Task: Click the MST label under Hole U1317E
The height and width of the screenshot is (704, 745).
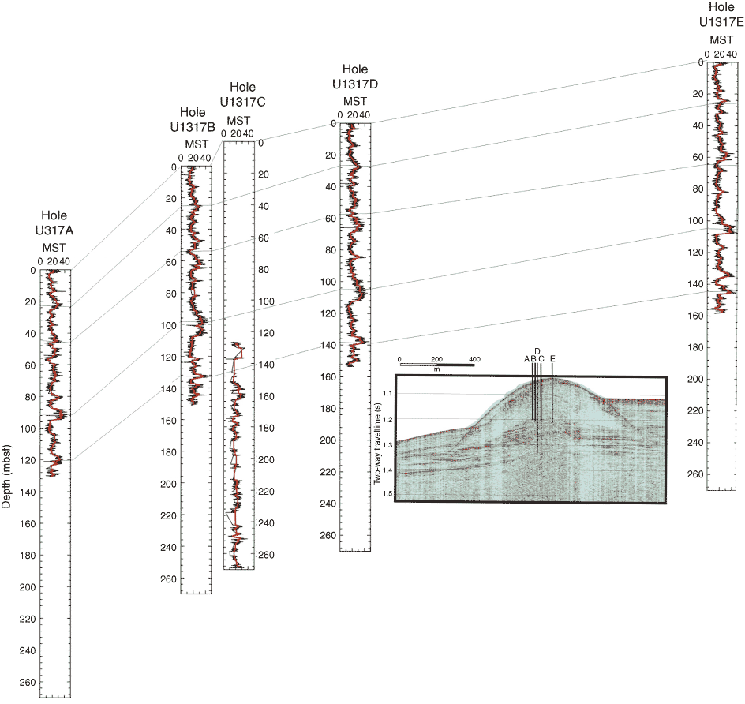Action: tap(721, 40)
